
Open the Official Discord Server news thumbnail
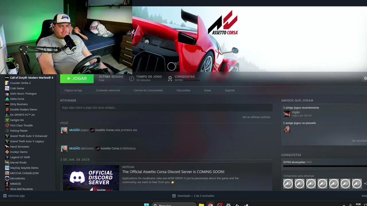point(91,178)
